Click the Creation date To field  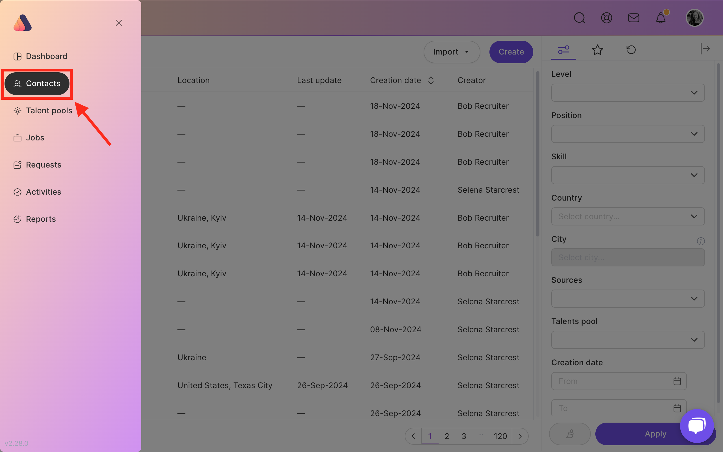(619, 408)
